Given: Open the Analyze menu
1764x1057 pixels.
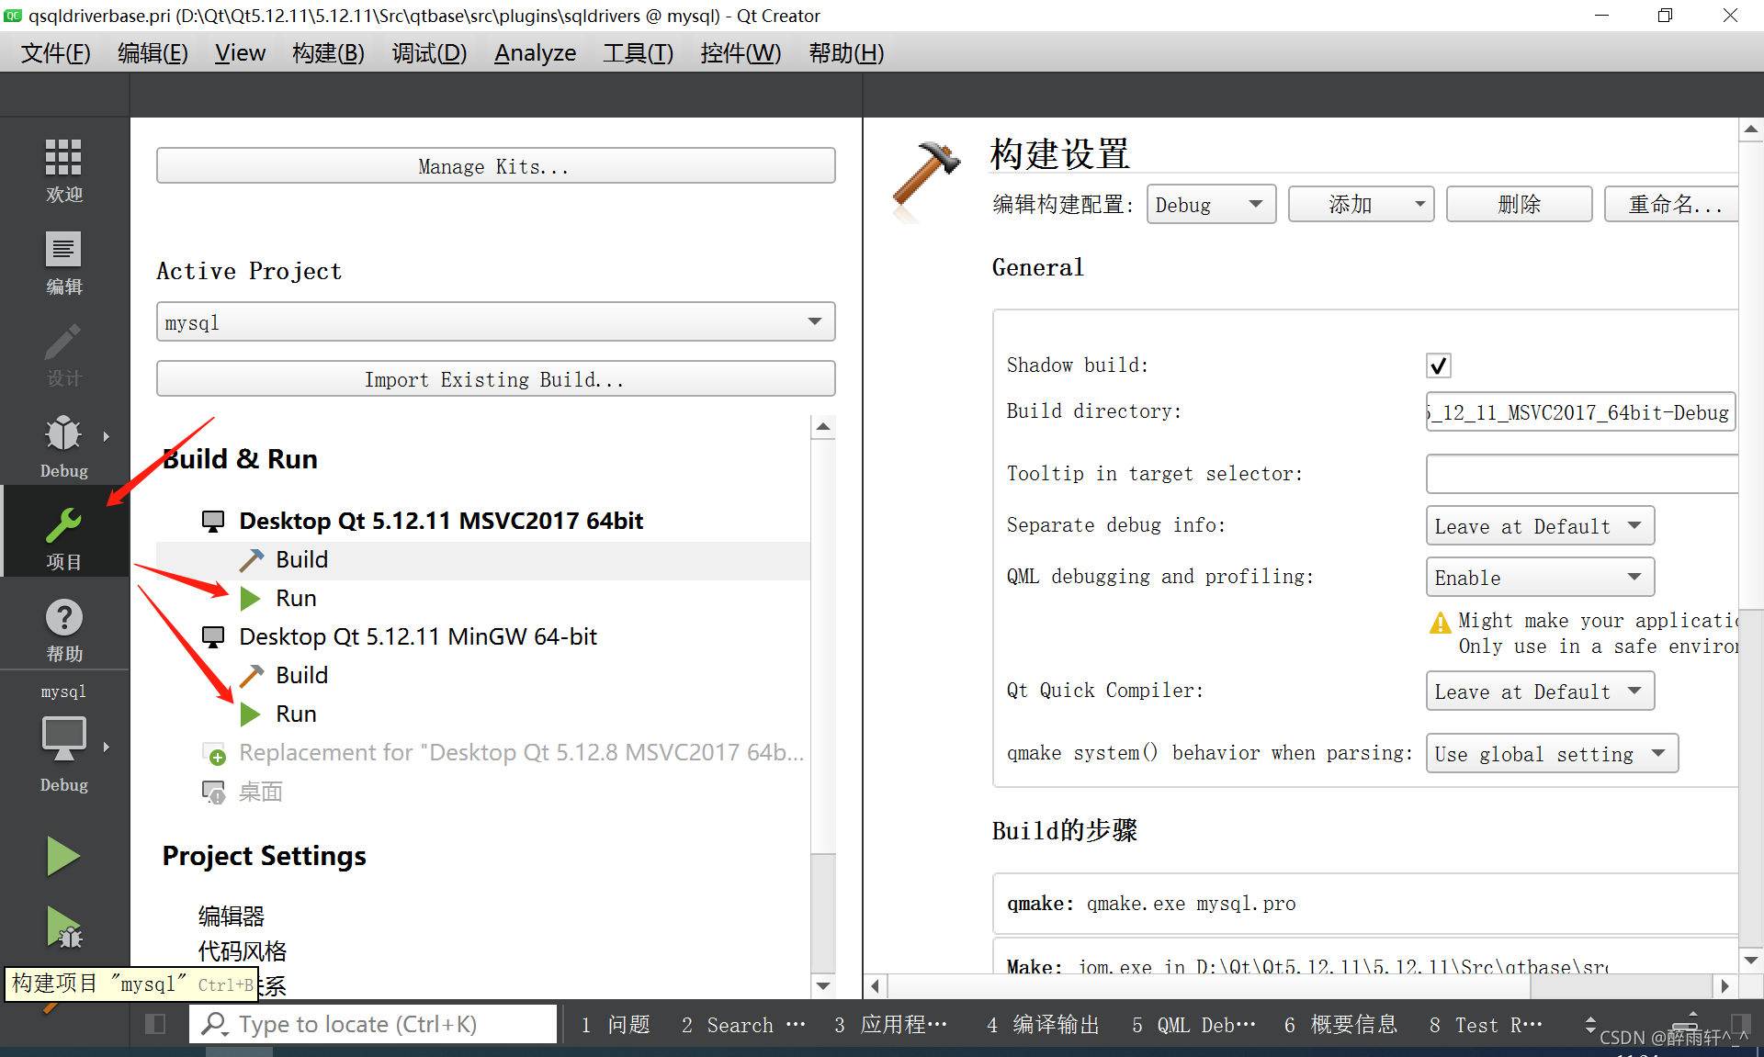Looking at the screenshot, I should coord(535,53).
